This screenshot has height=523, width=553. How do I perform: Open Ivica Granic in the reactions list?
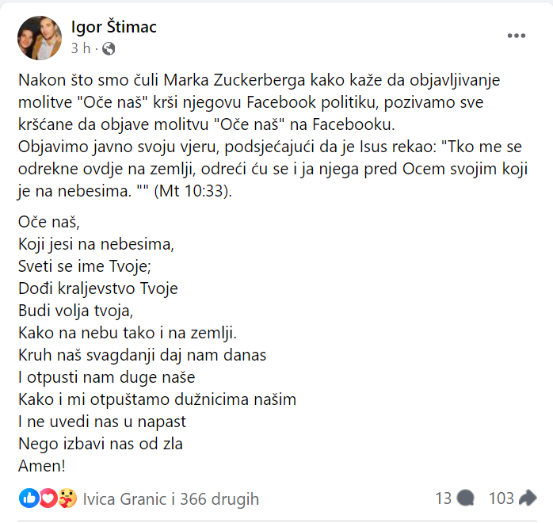coord(124,499)
